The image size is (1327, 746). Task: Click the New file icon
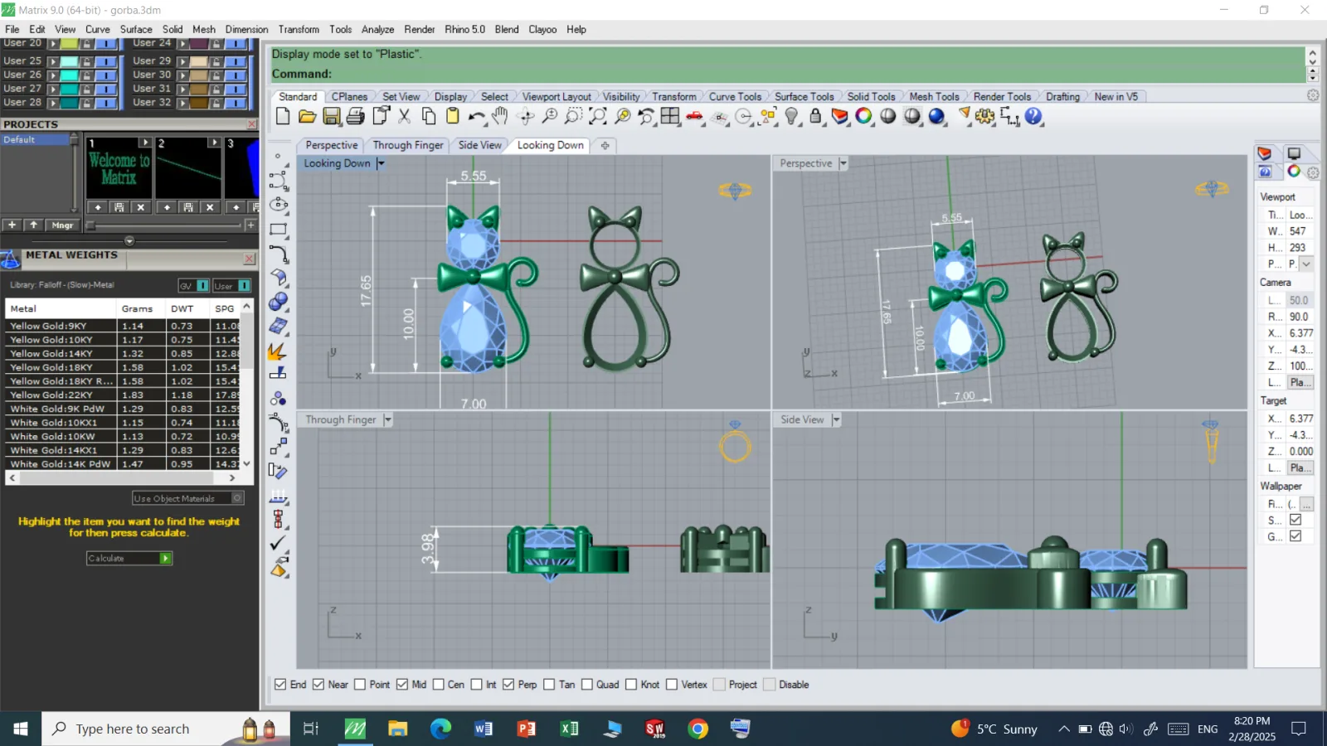coord(283,116)
